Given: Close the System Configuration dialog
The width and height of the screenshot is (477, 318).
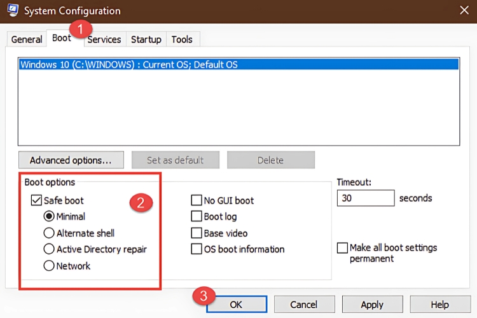Looking at the screenshot, I should (464, 10).
